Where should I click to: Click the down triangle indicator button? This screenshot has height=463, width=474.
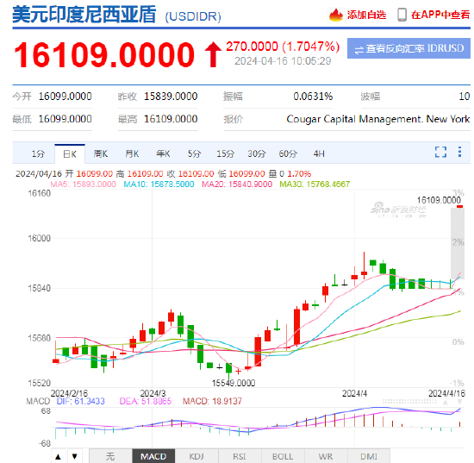75,457
